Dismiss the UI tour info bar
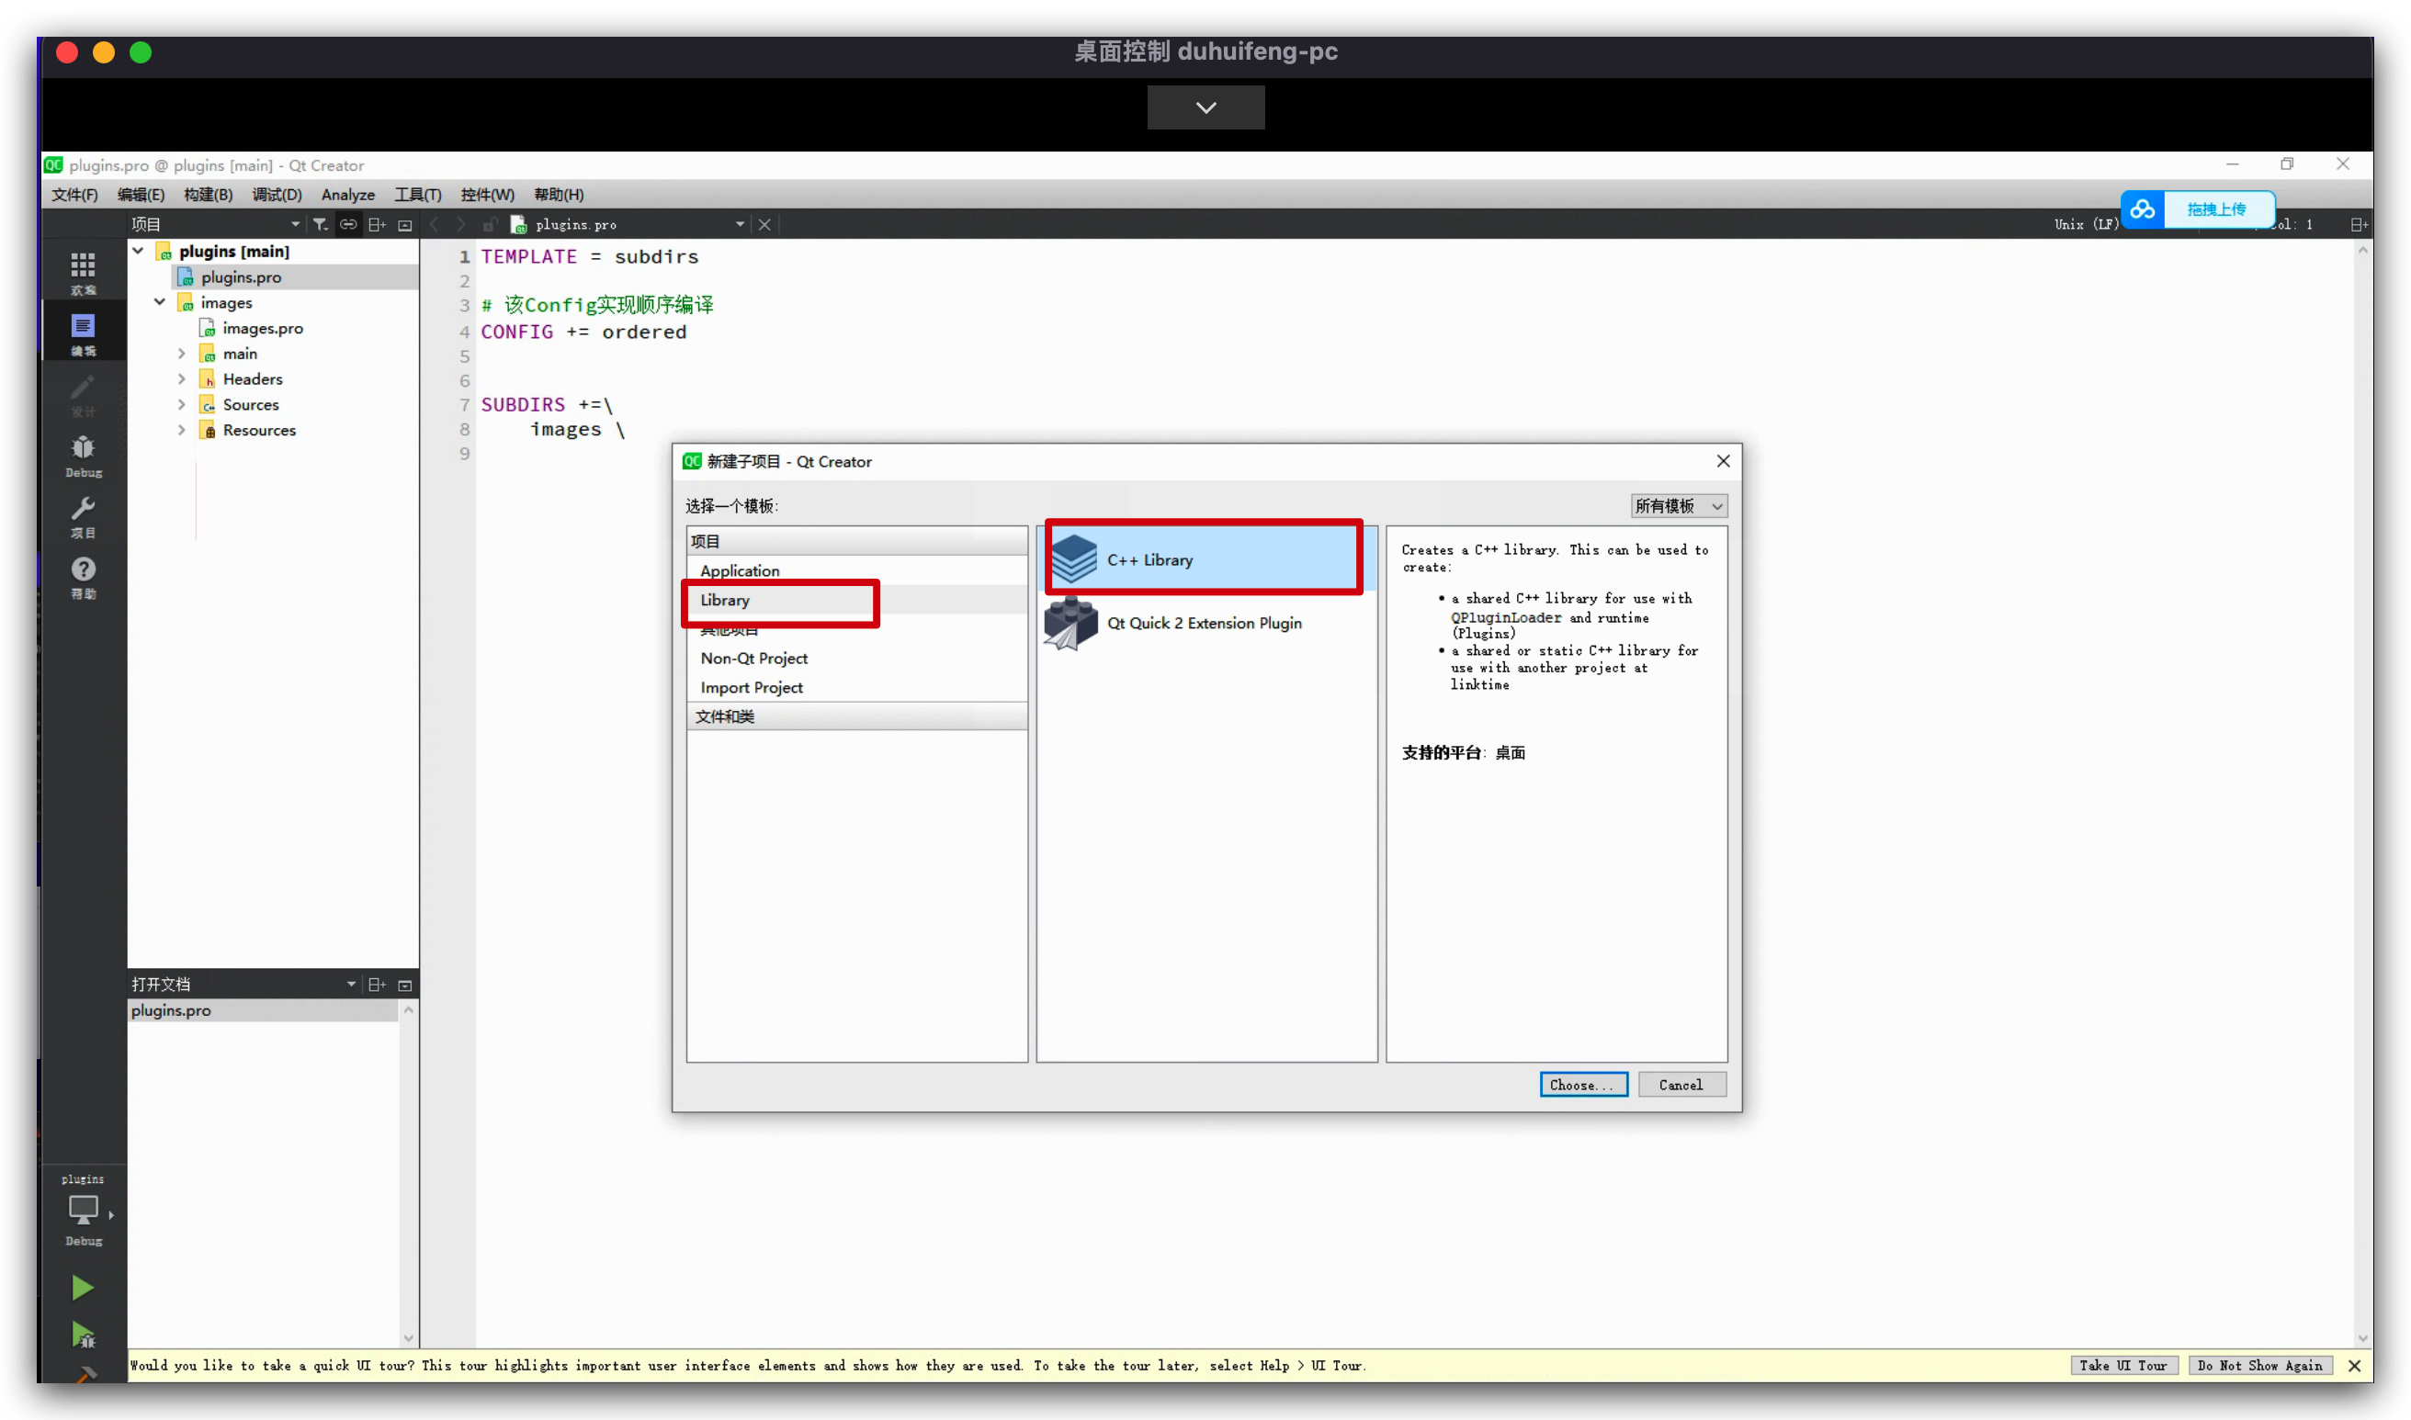This screenshot has height=1420, width=2411. [x=2355, y=1366]
